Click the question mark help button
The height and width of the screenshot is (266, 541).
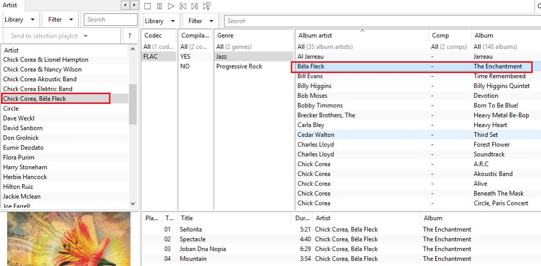pos(130,36)
